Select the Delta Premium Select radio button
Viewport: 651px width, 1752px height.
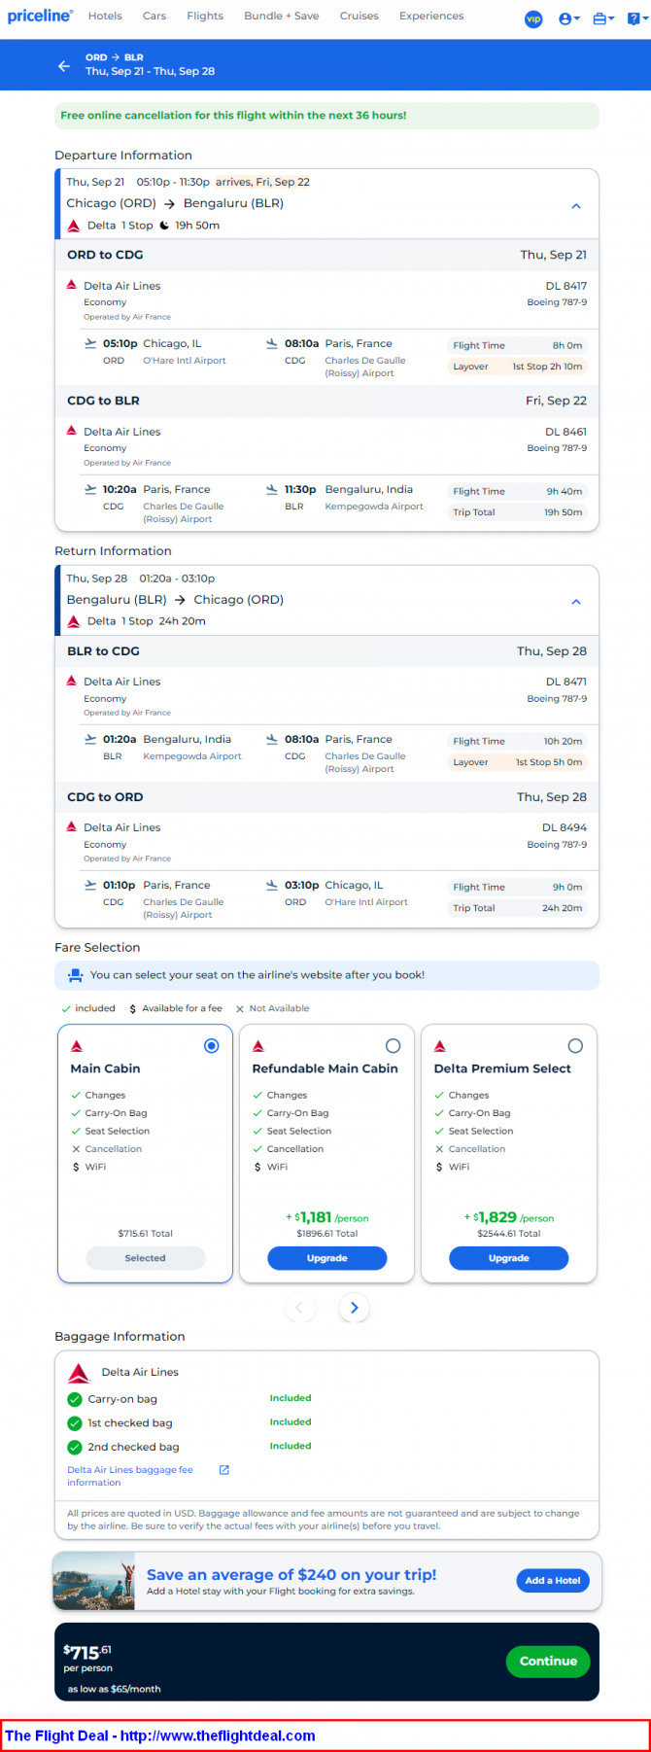575,1045
